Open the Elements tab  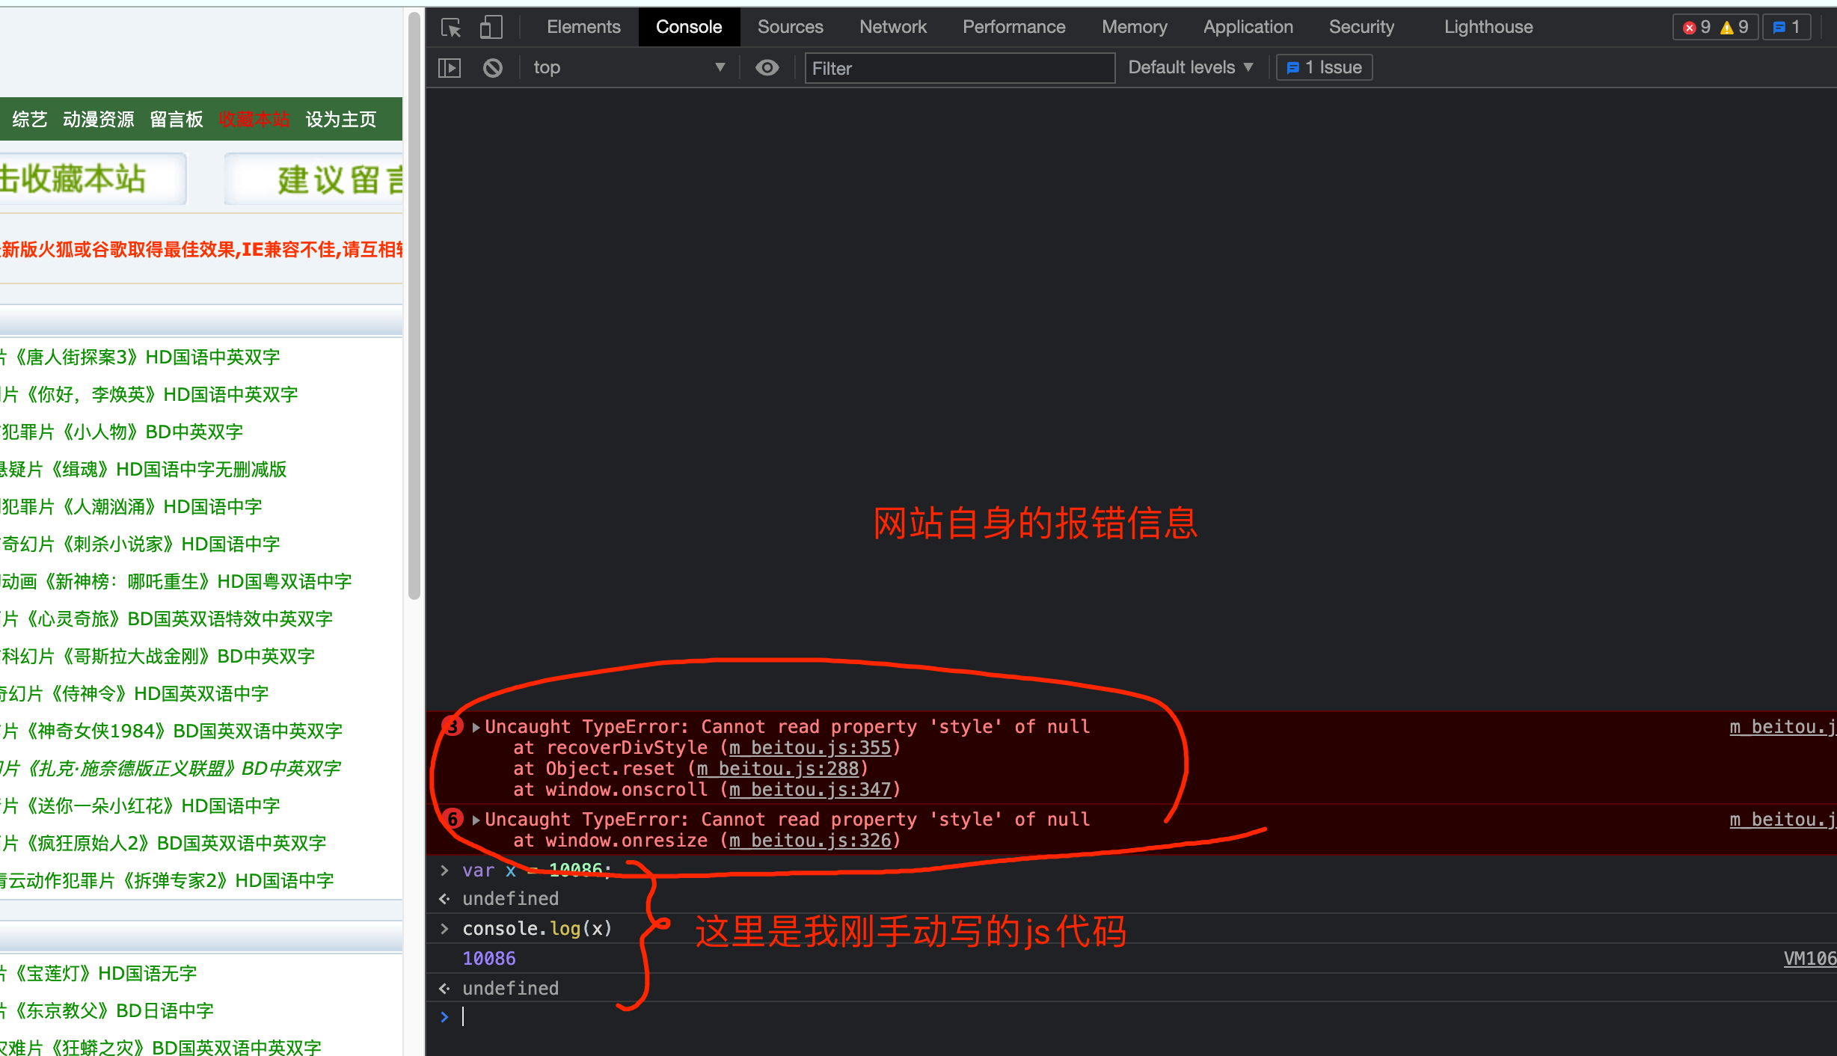(583, 28)
